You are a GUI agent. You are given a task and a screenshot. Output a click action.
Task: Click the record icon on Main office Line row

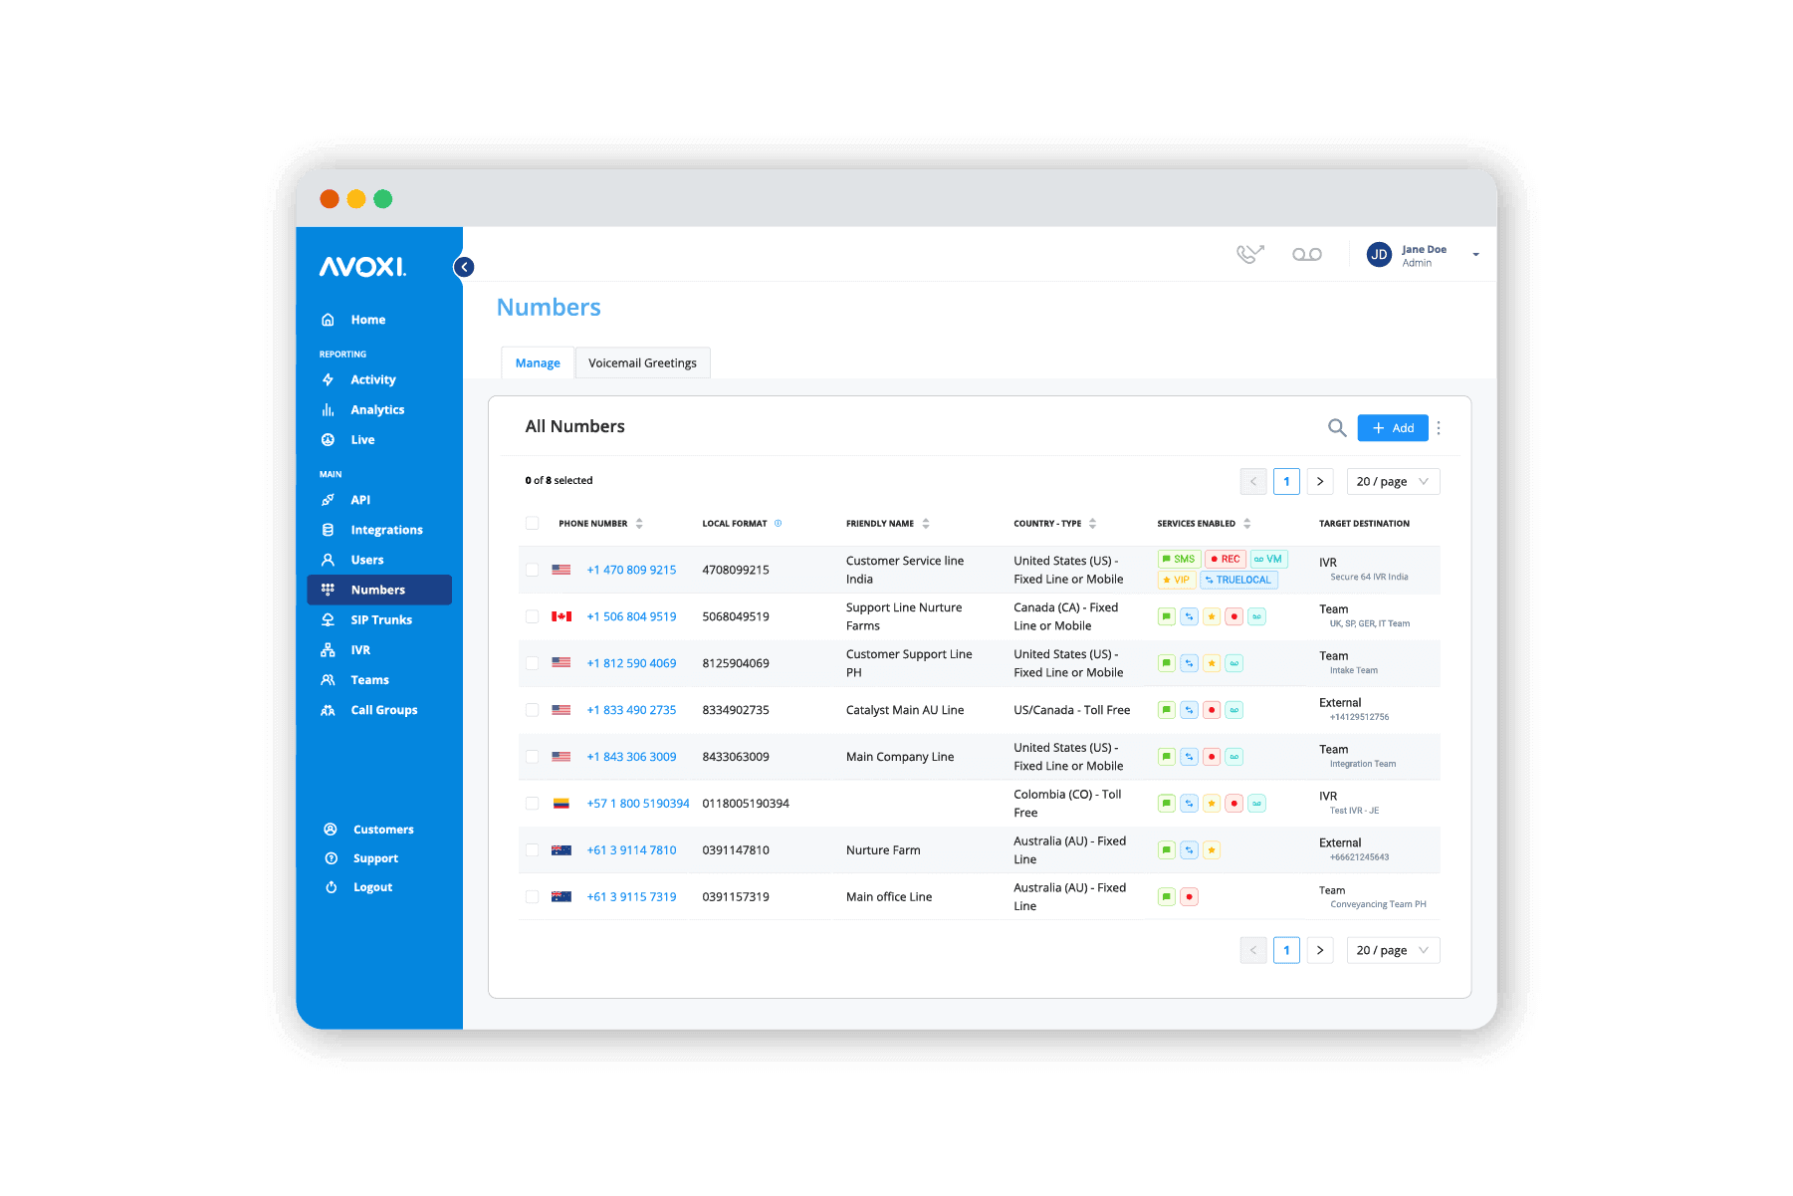click(1189, 897)
